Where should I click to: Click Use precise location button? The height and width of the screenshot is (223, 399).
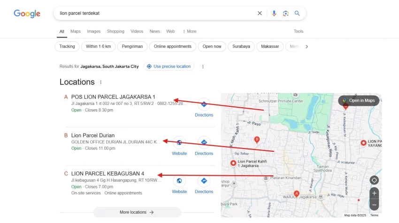pos(169,67)
